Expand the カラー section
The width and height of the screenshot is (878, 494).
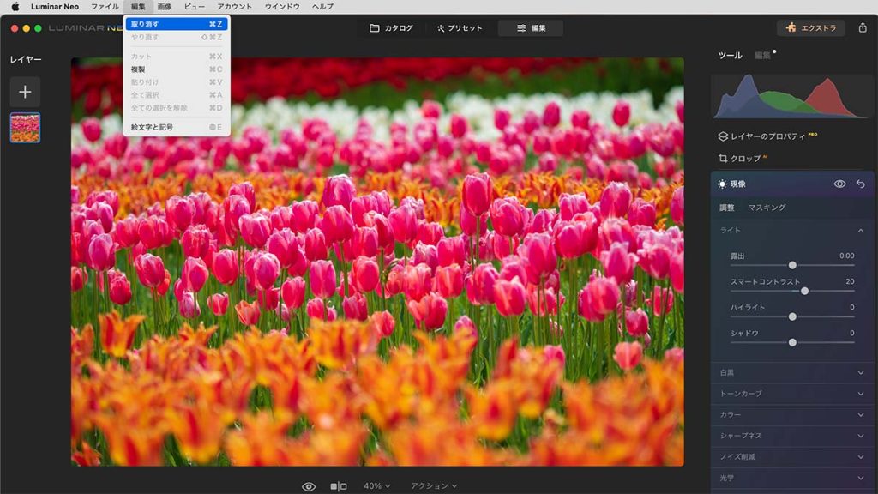coord(791,415)
